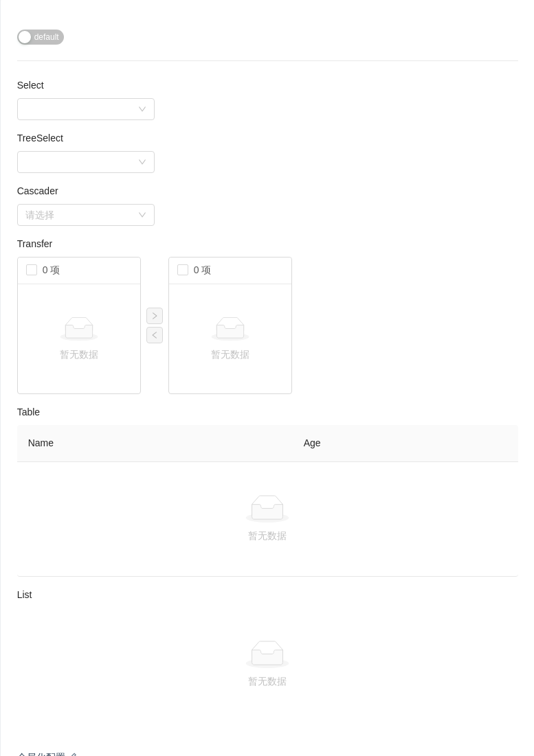This screenshot has height=756, width=534.
Task: Click the Transfer left-arrow move button
Action: [x=155, y=335]
